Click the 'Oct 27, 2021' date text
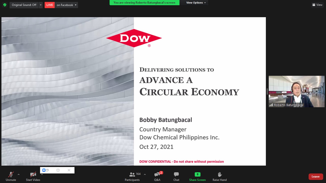The height and width of the screenshot is (183, 326). pyautogui.click(x=156, y=147)
